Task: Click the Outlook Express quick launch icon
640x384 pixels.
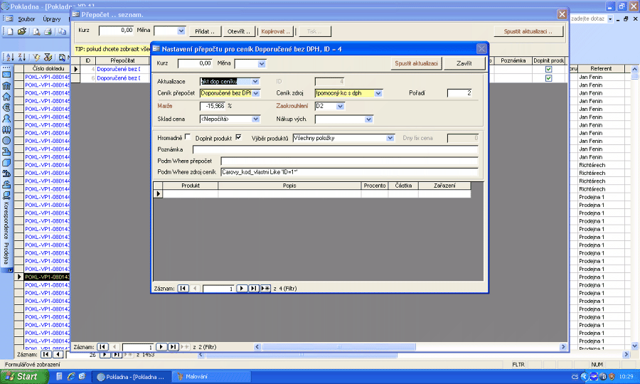Action: pyautogui.click(x=82, y=376)
